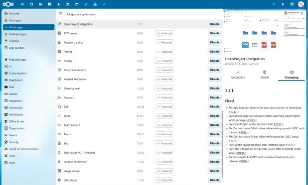This screenshot has height=185, width=308.
Task: Open the Deck icon in top bar
Action: [95, 4]
